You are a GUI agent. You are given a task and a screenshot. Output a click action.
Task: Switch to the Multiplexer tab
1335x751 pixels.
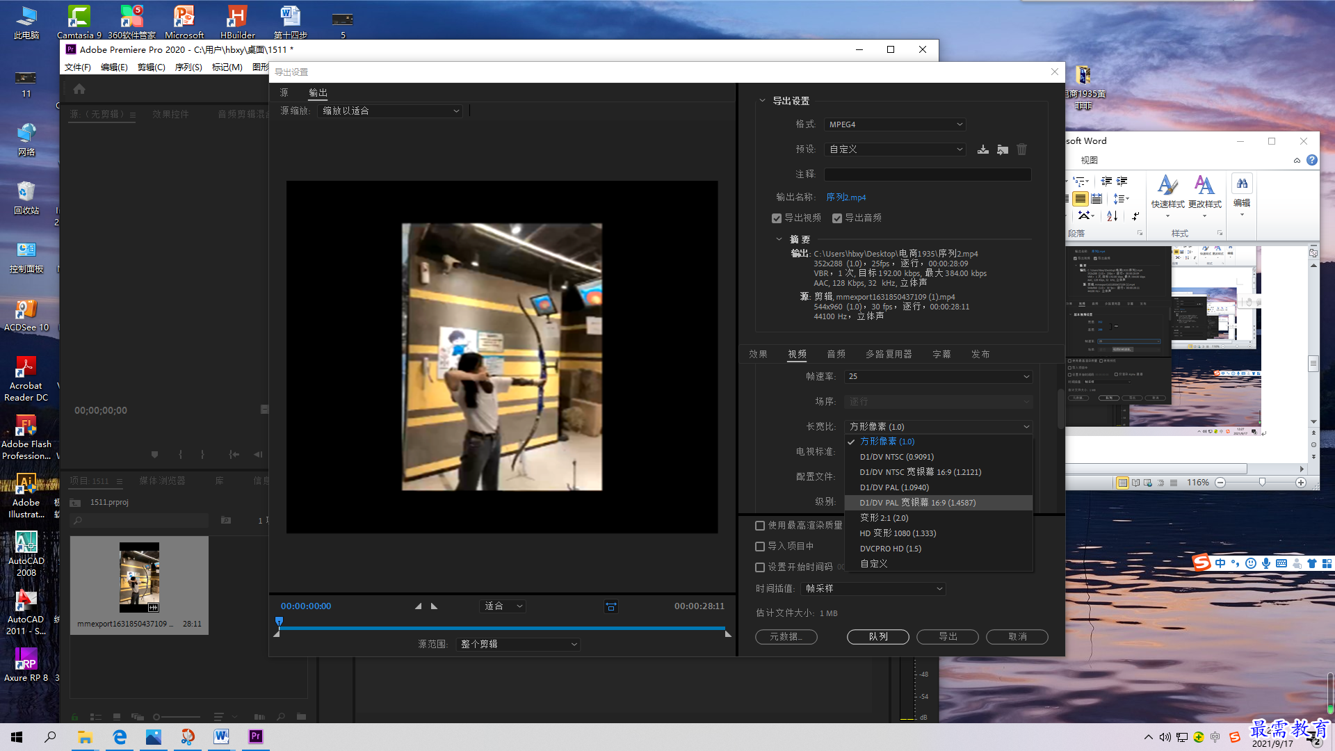click(x=889, y=355)
